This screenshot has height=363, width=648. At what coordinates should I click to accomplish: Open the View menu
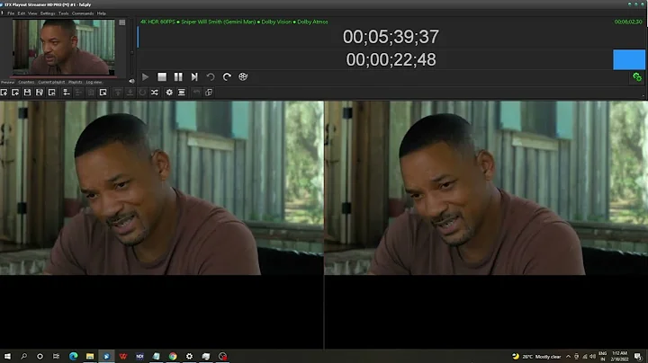pyautogui.click(x=32, y=13)
